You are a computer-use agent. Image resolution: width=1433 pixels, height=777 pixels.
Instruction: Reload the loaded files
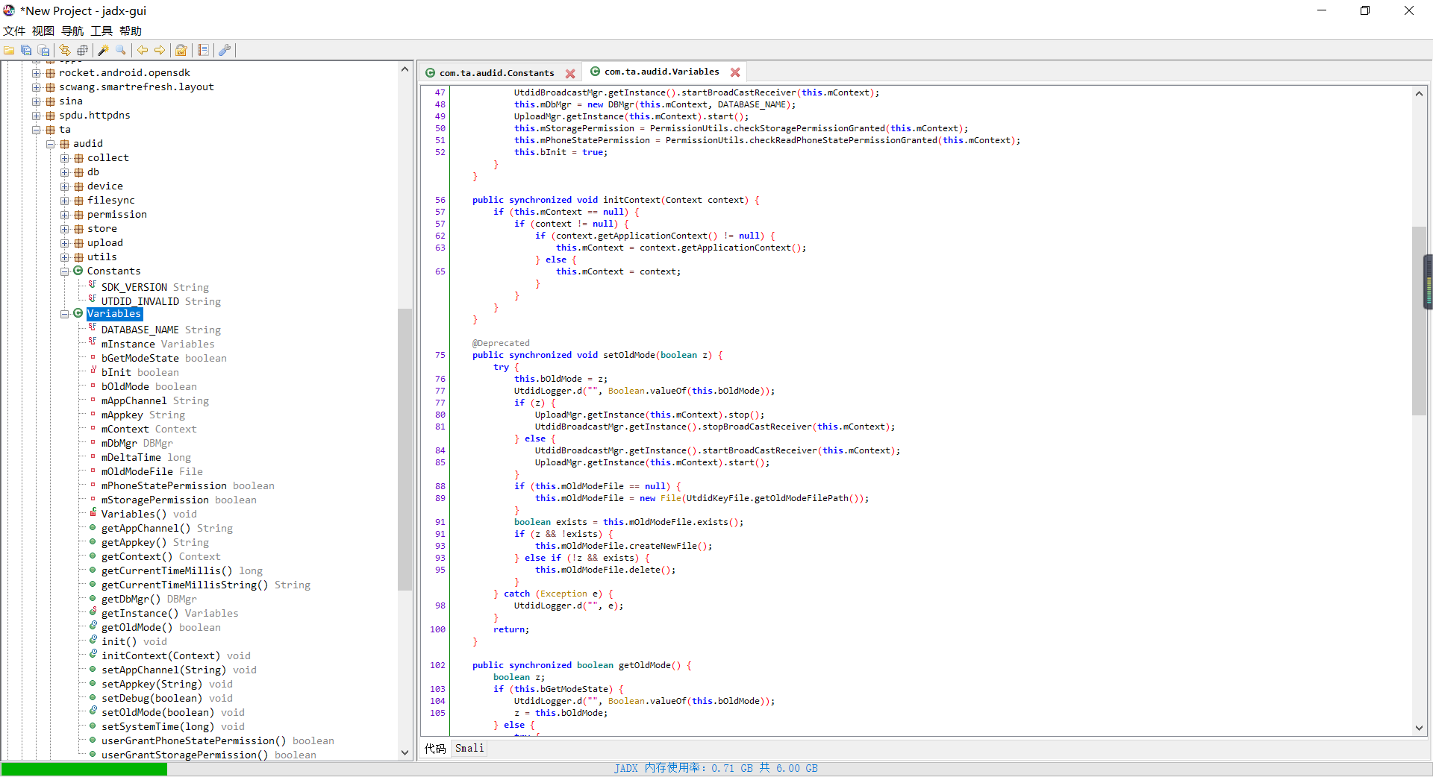(x=66, y=50)
